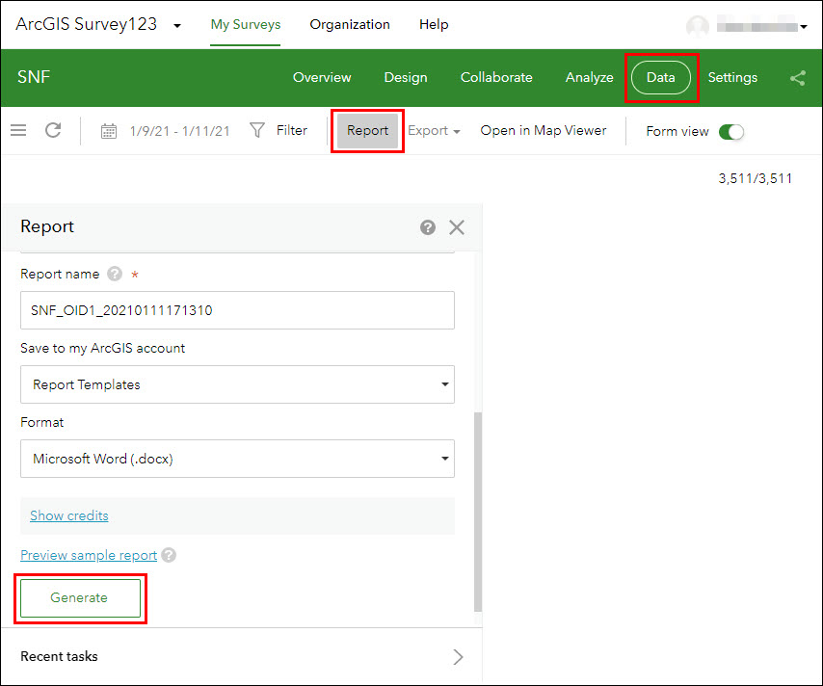Click the share icon in green header
823x686 pixels.
[797, 78]
